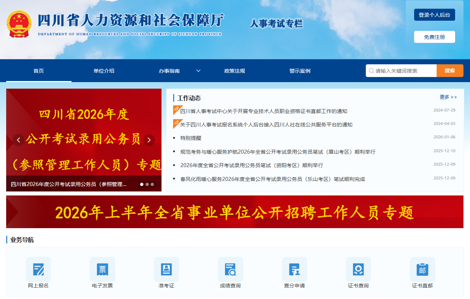Click the national emblem logo
The width and height of the screenshot is (470, 299).
point(19,24)
